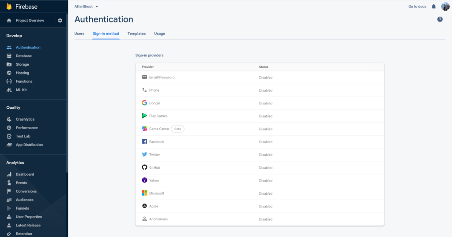Click the Authentication people icon in sidebar

click(9, 48)
